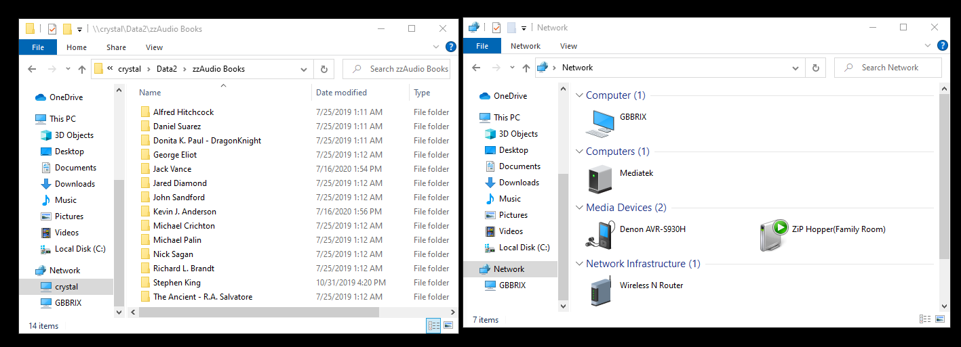Switch to large icons view in left window
Viewport: 961px width, 347px height.
point(448,326)
